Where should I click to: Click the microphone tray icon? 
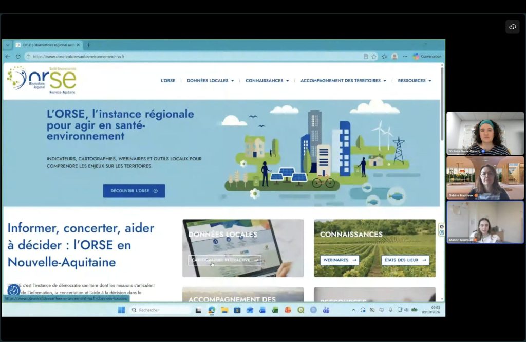pos(390,310)
